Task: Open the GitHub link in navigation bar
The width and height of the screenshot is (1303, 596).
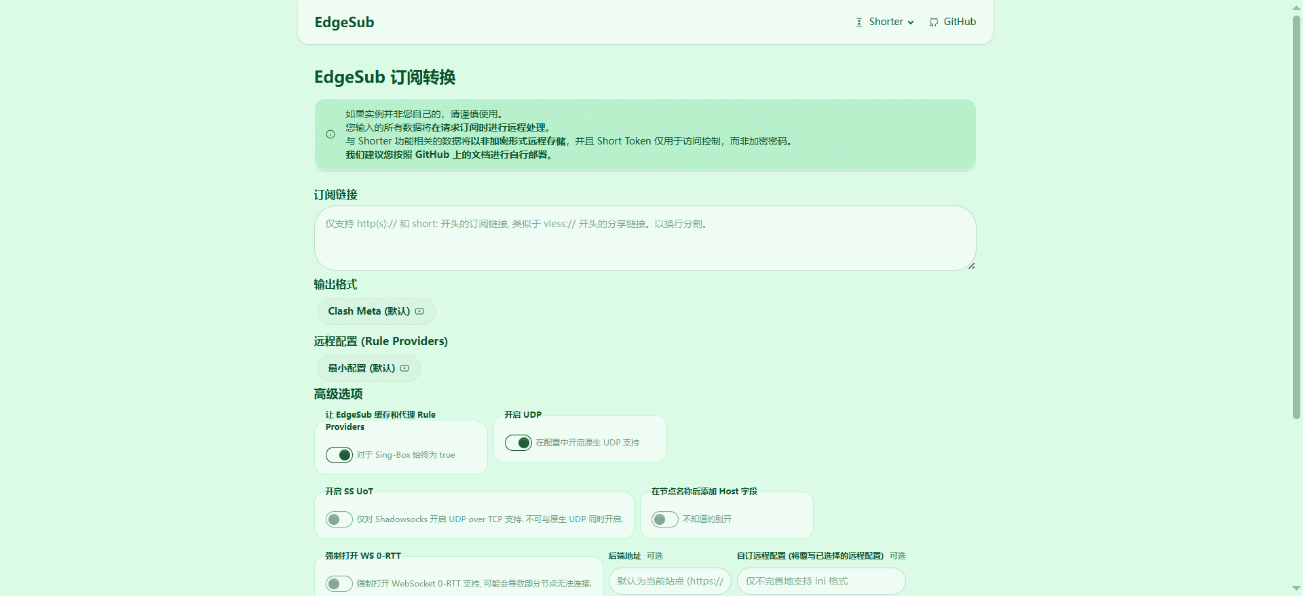Action: click(959, 22)
